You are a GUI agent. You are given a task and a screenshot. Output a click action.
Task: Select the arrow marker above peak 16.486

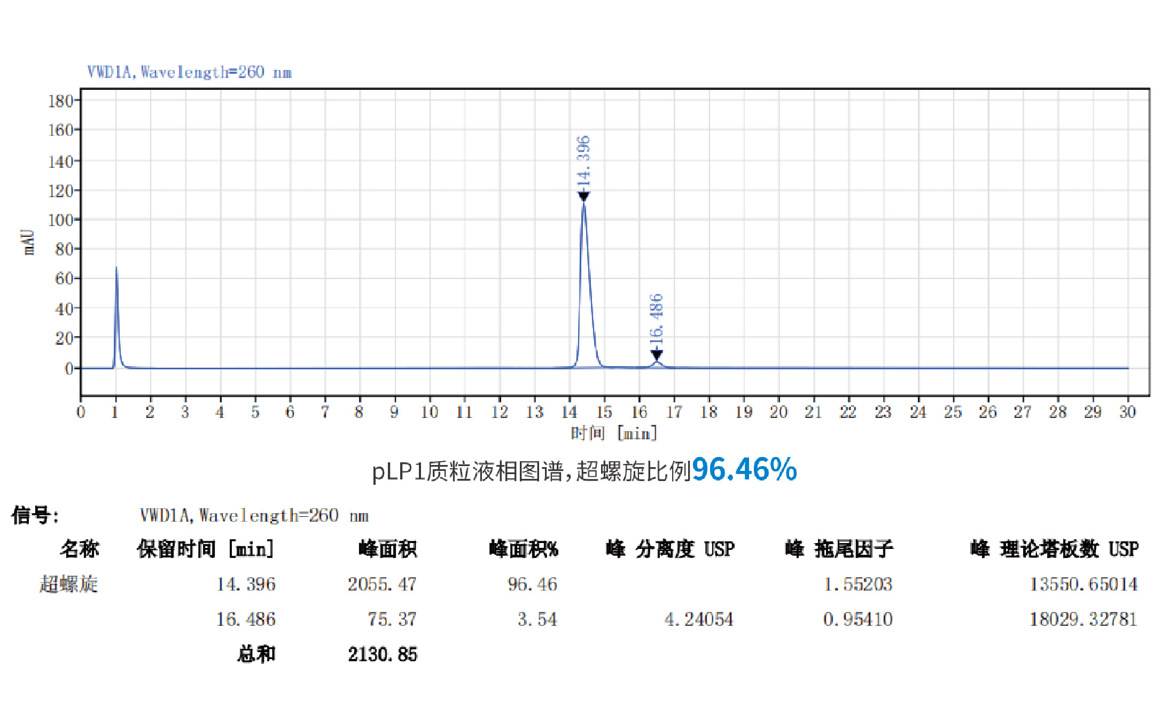tap(656, 353)
